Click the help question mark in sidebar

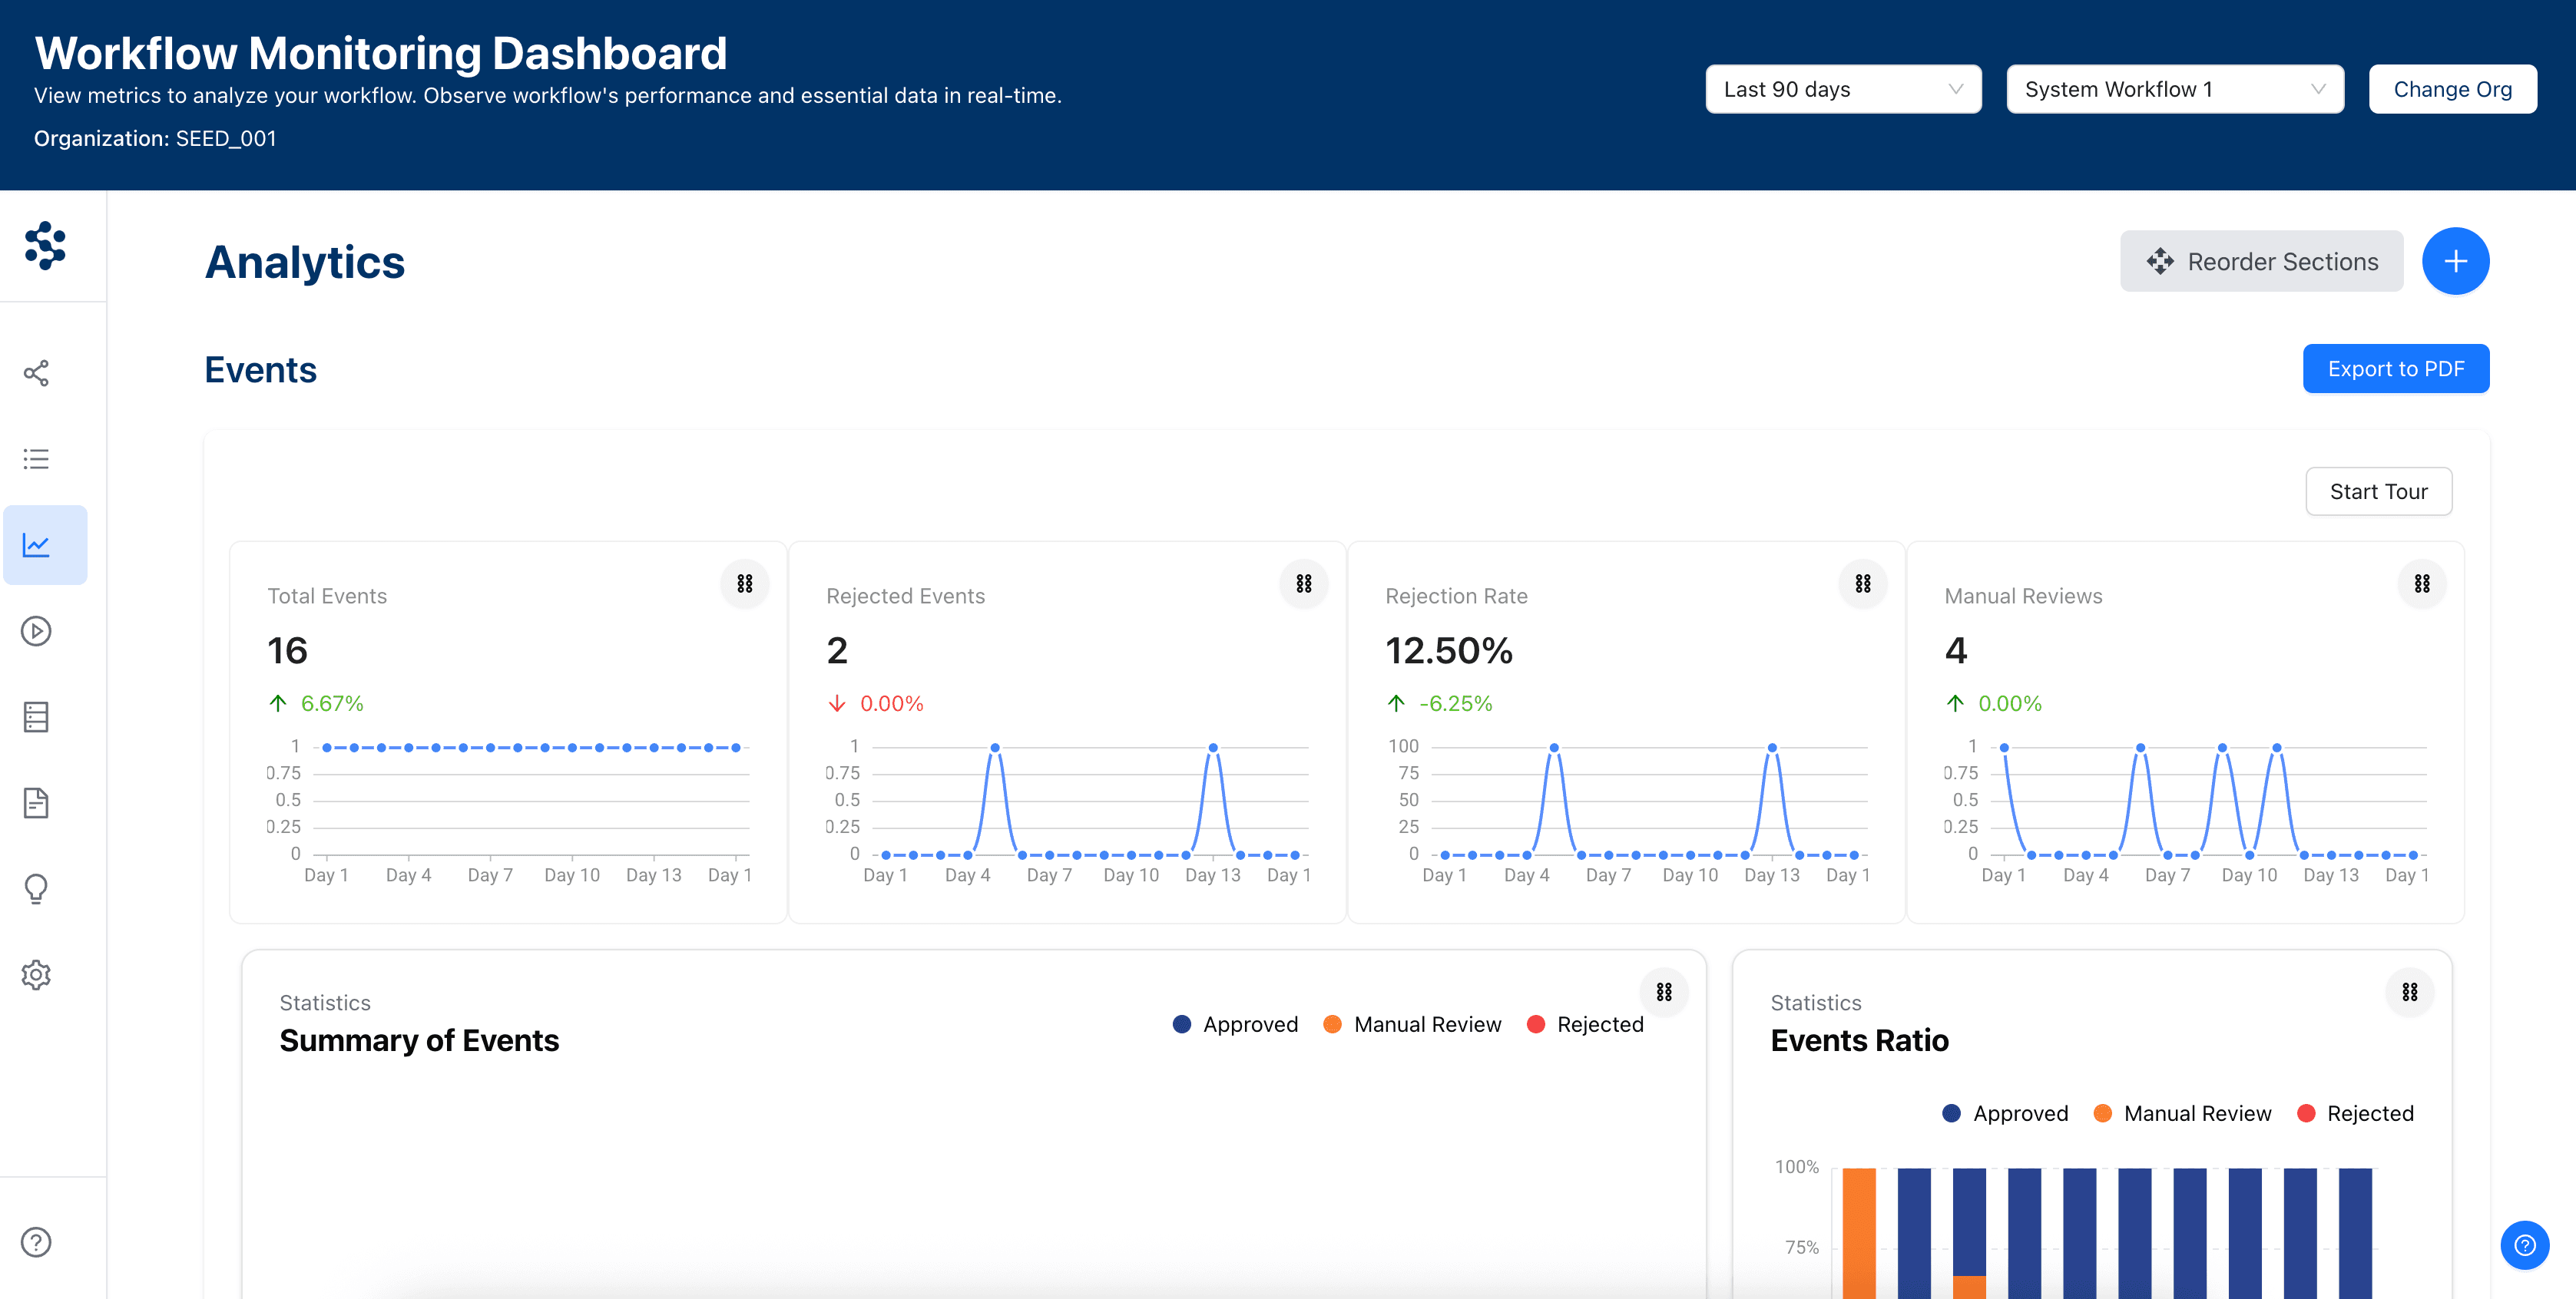pos(36,1242)
